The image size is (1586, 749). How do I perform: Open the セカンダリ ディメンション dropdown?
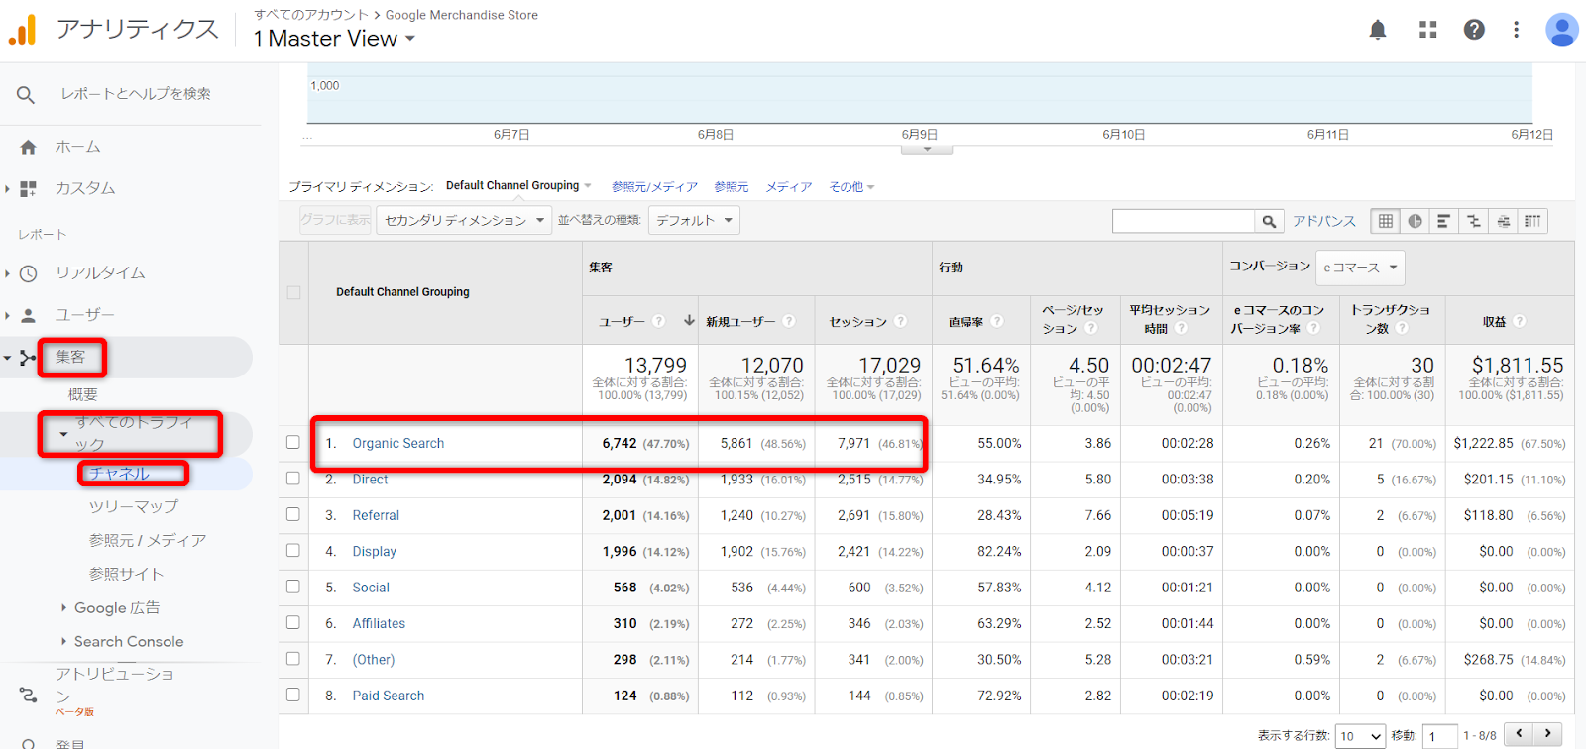[464, 220]
